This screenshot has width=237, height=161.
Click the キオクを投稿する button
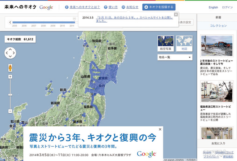click(x=159, y=7)
